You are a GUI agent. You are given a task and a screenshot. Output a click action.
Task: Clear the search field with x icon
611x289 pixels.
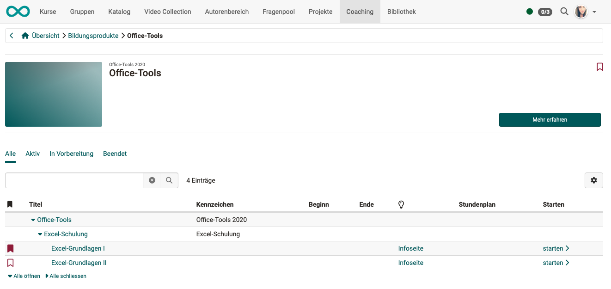(152, 180)
